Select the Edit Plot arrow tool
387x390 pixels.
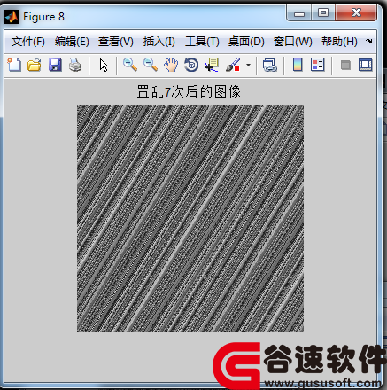click(x=104, y=65)
